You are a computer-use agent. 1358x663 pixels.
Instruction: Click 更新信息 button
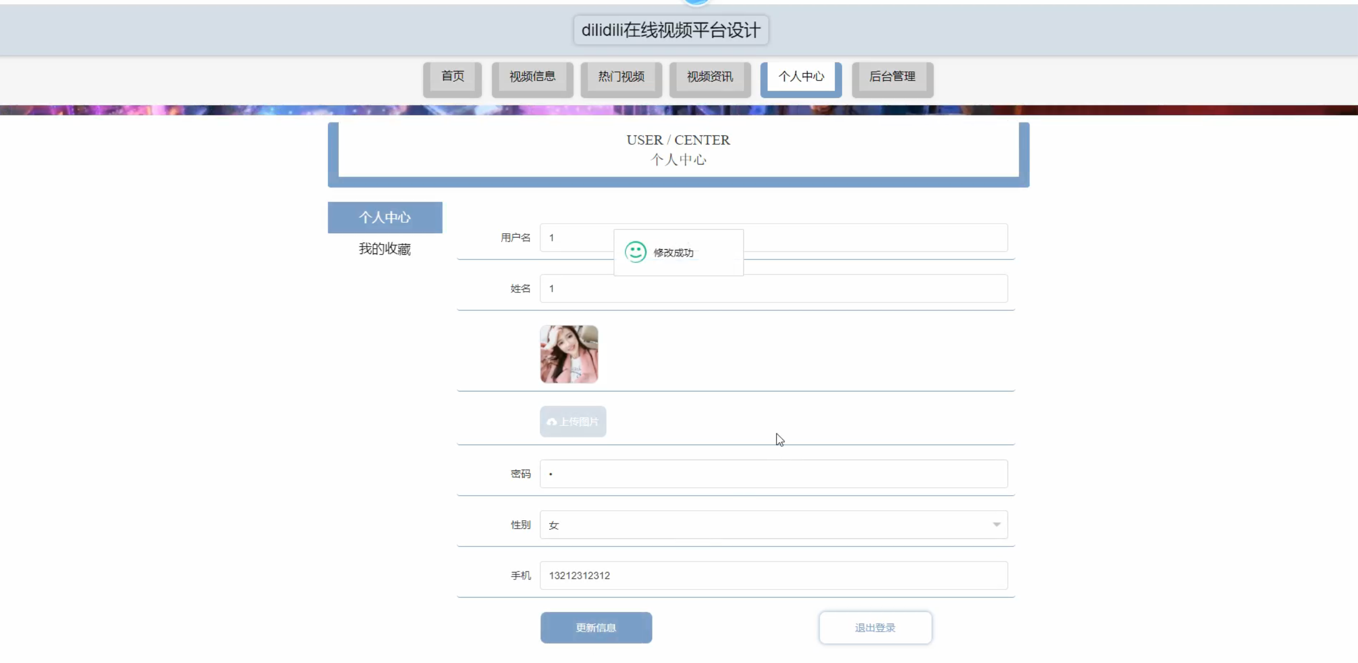[595, 627]
